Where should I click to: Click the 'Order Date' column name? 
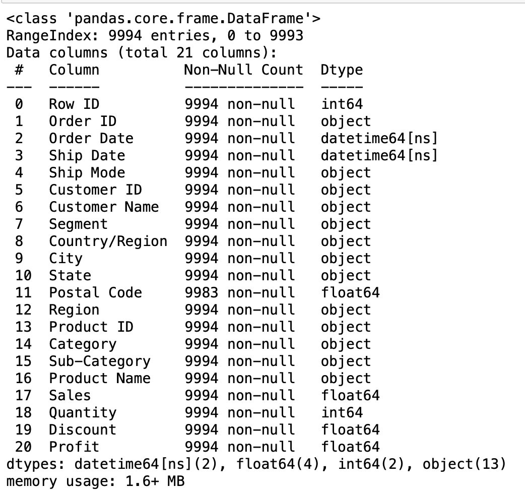pyautogui.click(x=91, y=138)
